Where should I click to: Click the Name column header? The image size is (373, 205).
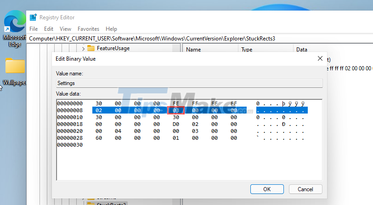[193, 50]
